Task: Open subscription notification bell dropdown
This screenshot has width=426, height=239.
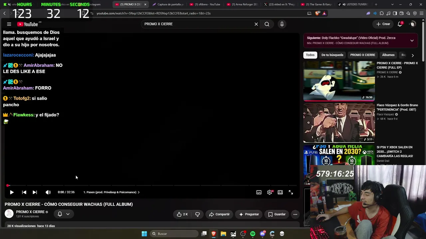Action: (x=64, y=214)
